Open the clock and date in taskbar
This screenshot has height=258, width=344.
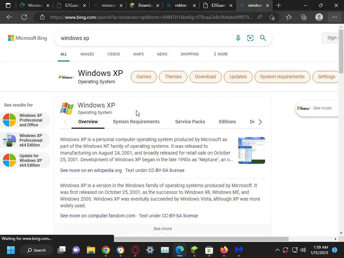319,250
